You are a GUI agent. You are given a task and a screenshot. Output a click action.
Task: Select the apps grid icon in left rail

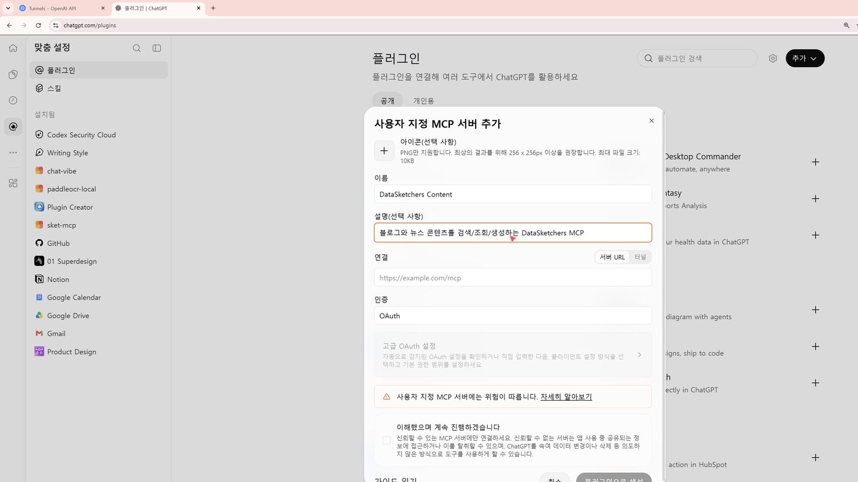click(13, 183)
